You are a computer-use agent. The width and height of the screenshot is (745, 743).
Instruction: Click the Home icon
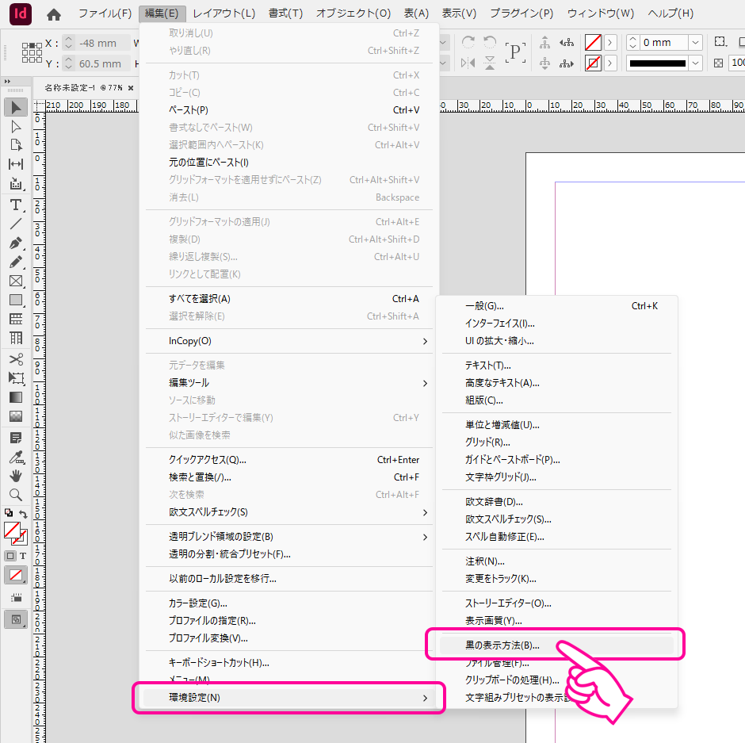point(54,14)
